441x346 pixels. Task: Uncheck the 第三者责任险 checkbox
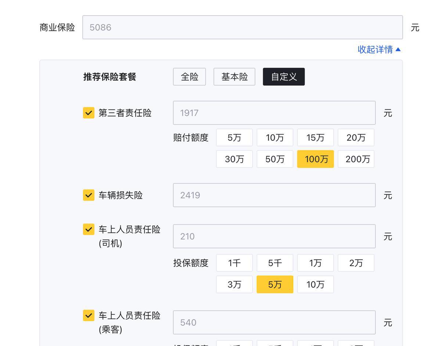89,113
